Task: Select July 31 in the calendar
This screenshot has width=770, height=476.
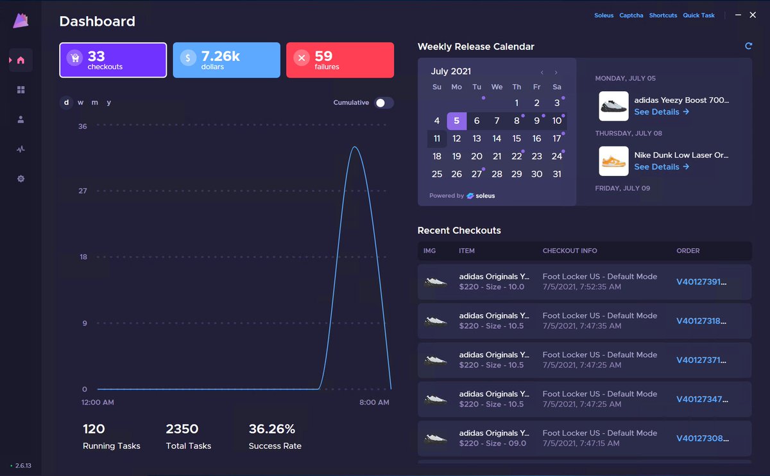Action: coord(557,174)
